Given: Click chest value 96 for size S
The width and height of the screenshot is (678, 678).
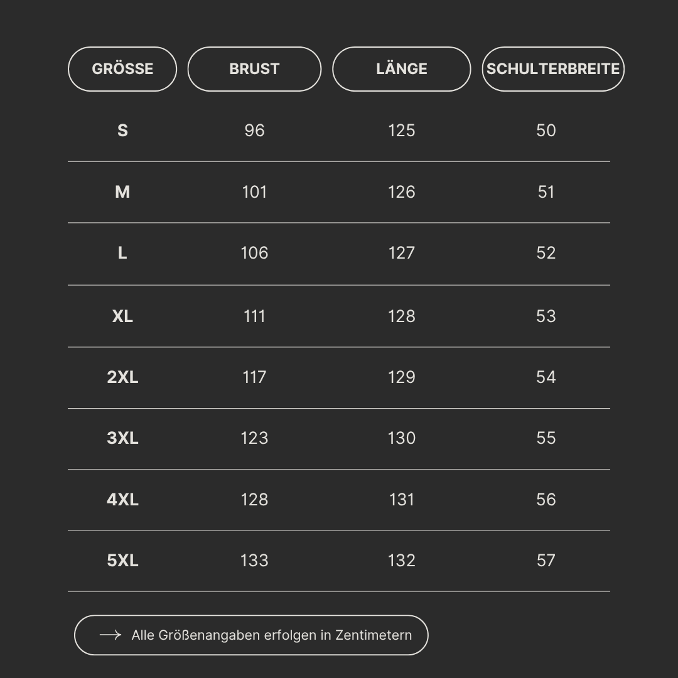Looking at the screenshot, I should [x=254, y=131].
